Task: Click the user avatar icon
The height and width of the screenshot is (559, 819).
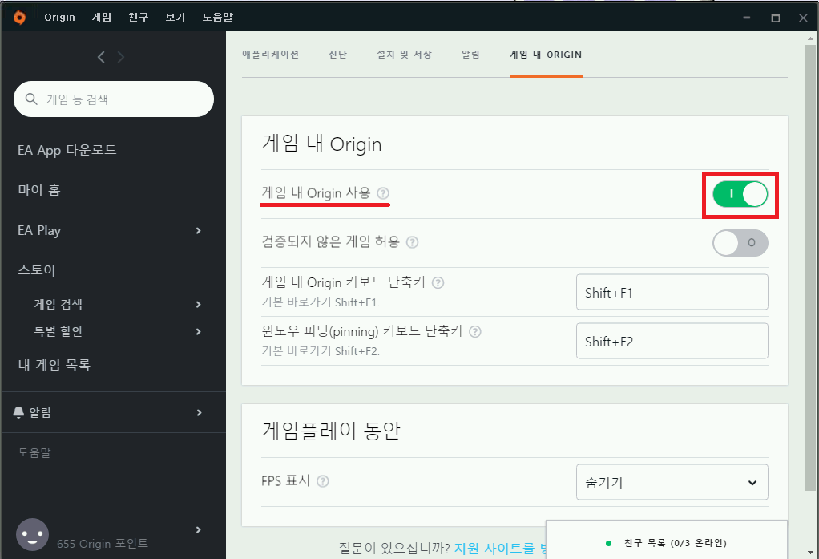Action: pos(32,534)
